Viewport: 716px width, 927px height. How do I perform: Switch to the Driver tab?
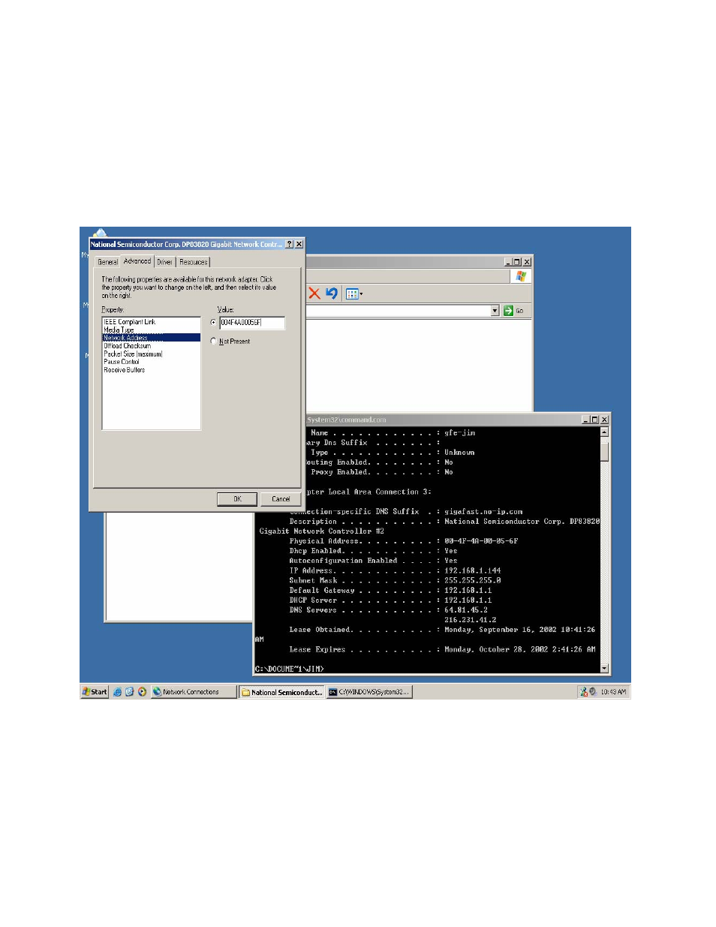pyautogui.click(x=164, y=262)
